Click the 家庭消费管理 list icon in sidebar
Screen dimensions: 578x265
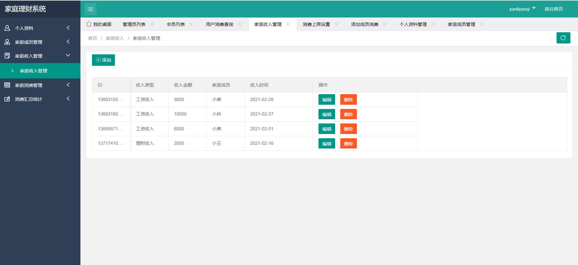[x=7, y=85]
